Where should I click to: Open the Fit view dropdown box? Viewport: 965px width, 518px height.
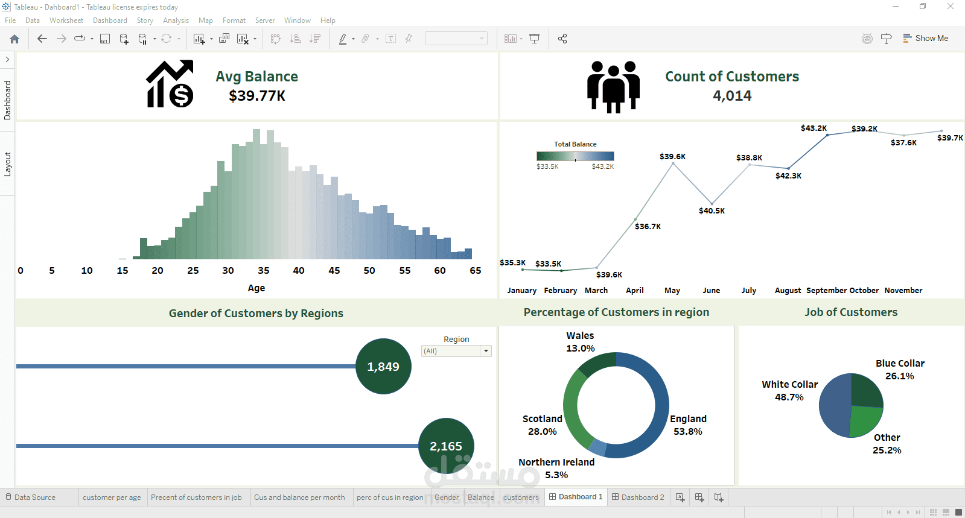tap(456, 39)
